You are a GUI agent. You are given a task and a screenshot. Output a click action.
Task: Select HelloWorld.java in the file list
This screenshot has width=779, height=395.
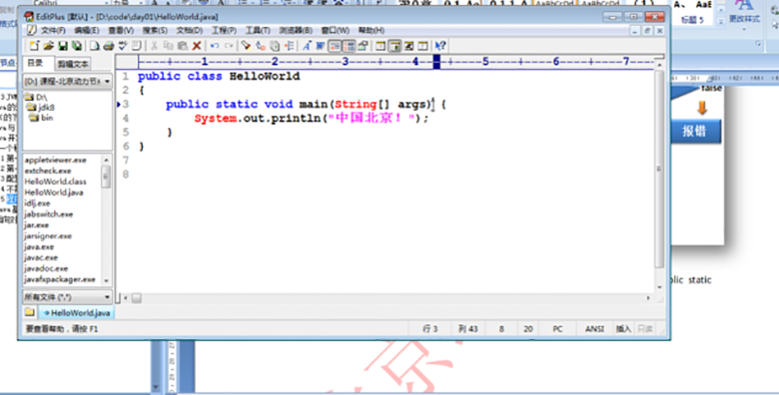tap(54, 193)
